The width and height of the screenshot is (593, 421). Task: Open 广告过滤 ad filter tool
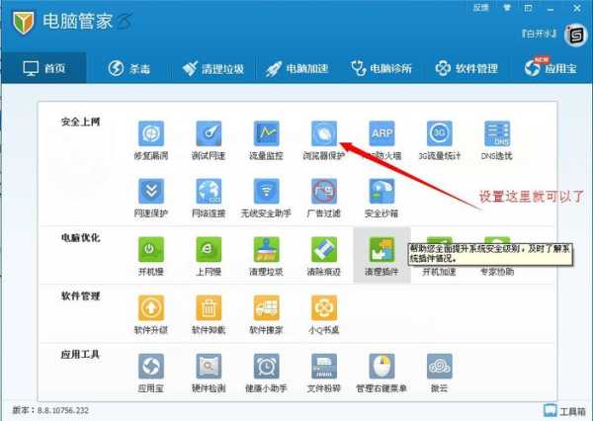pos(323,192)
